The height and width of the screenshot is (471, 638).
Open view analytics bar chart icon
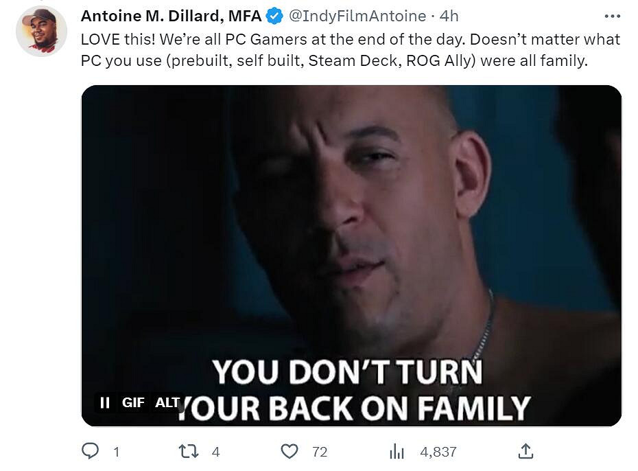[x=397, y=451]
